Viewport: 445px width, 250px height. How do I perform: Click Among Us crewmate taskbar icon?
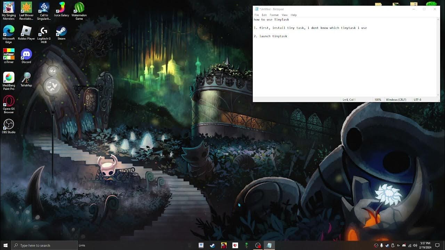point(224,245)
